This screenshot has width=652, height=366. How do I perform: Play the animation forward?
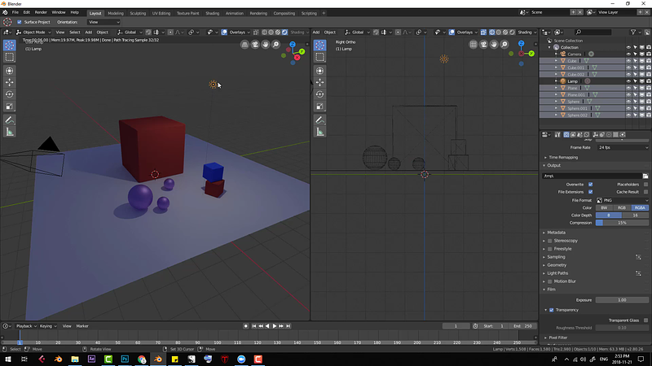click(x=275, y=326)
